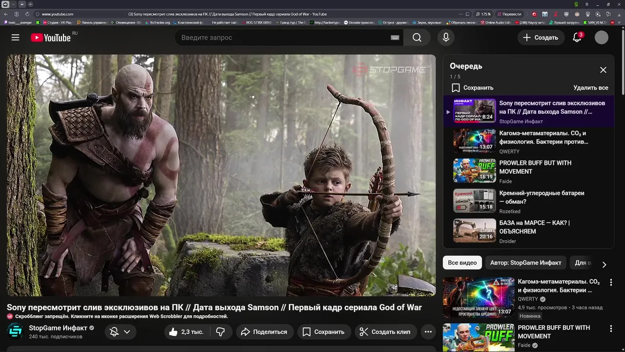The height and width of the screenshot is (352, 625).
Task: Click the Создать button
Action: [x=541, y=38]
